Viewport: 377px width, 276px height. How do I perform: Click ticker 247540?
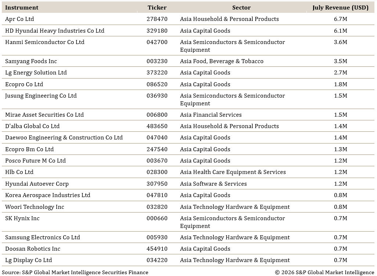[x=157, y=149]
